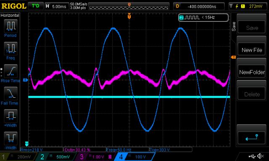Open the channel 4 100V settings
269x161 pixels.
click(134, 157)
